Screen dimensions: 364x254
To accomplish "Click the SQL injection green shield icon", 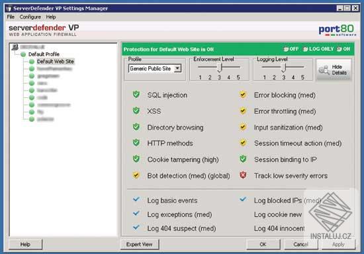I will (x=136, y=95).
